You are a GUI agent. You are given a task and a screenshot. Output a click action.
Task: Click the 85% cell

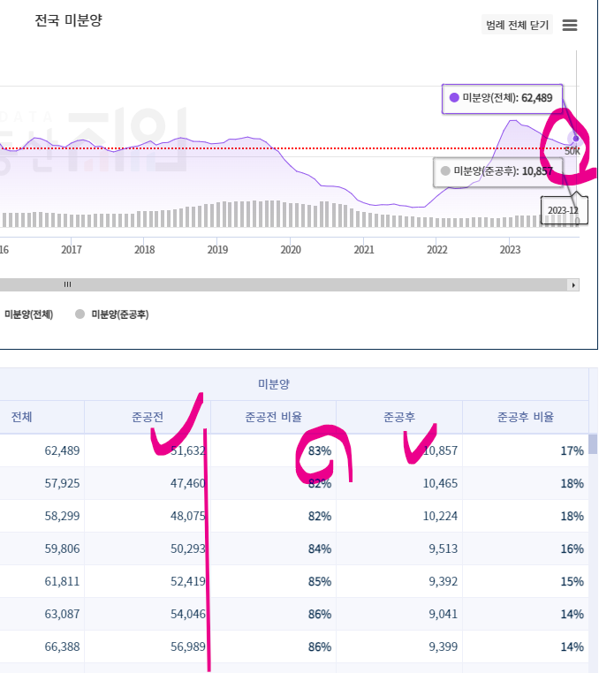[320, 581]
